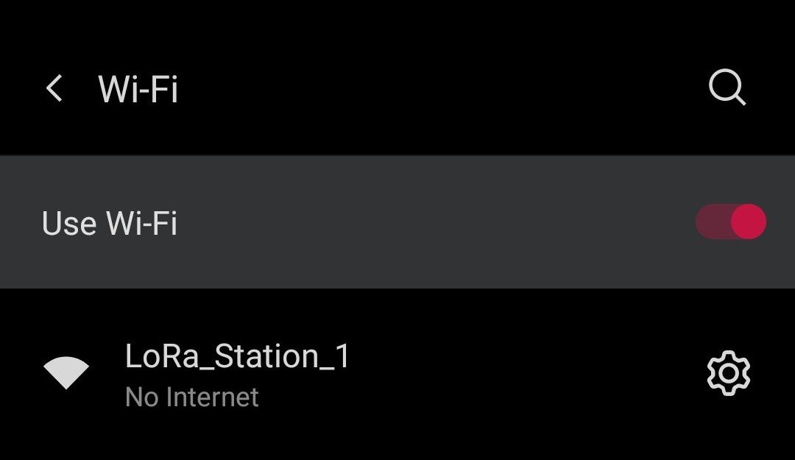795x460 pixels.
Task: Tap the red toggle knob for Wi-Fi
Action: point(749,222)
